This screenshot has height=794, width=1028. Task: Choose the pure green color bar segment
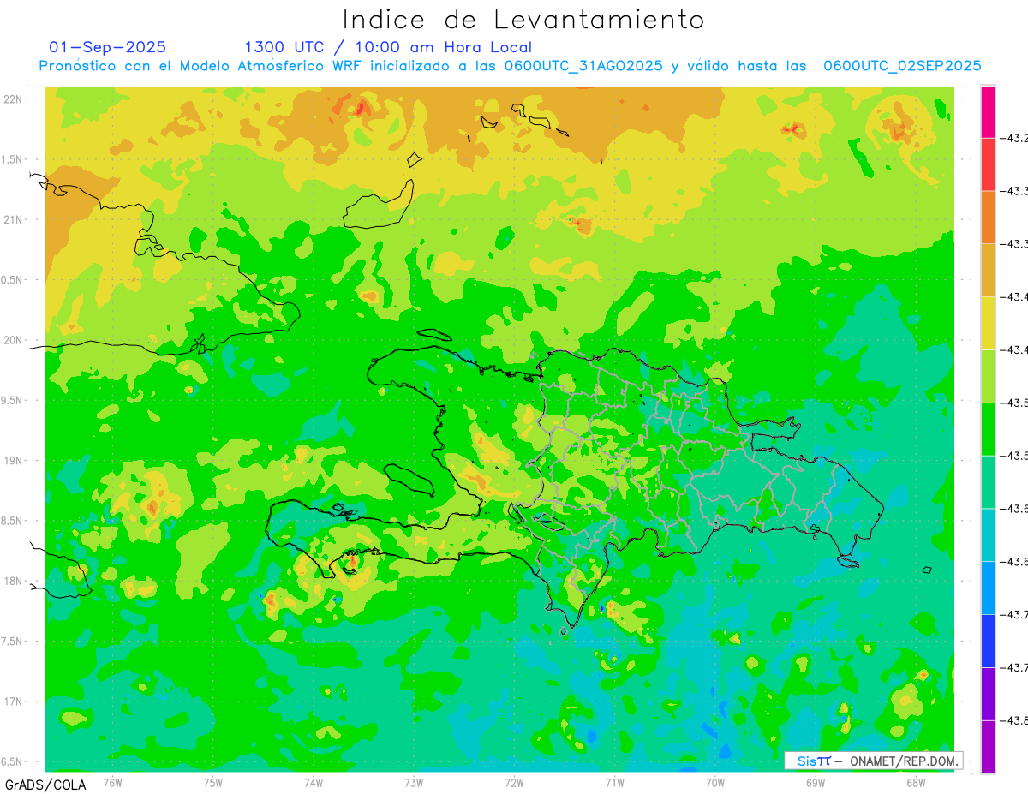(988, 429)
